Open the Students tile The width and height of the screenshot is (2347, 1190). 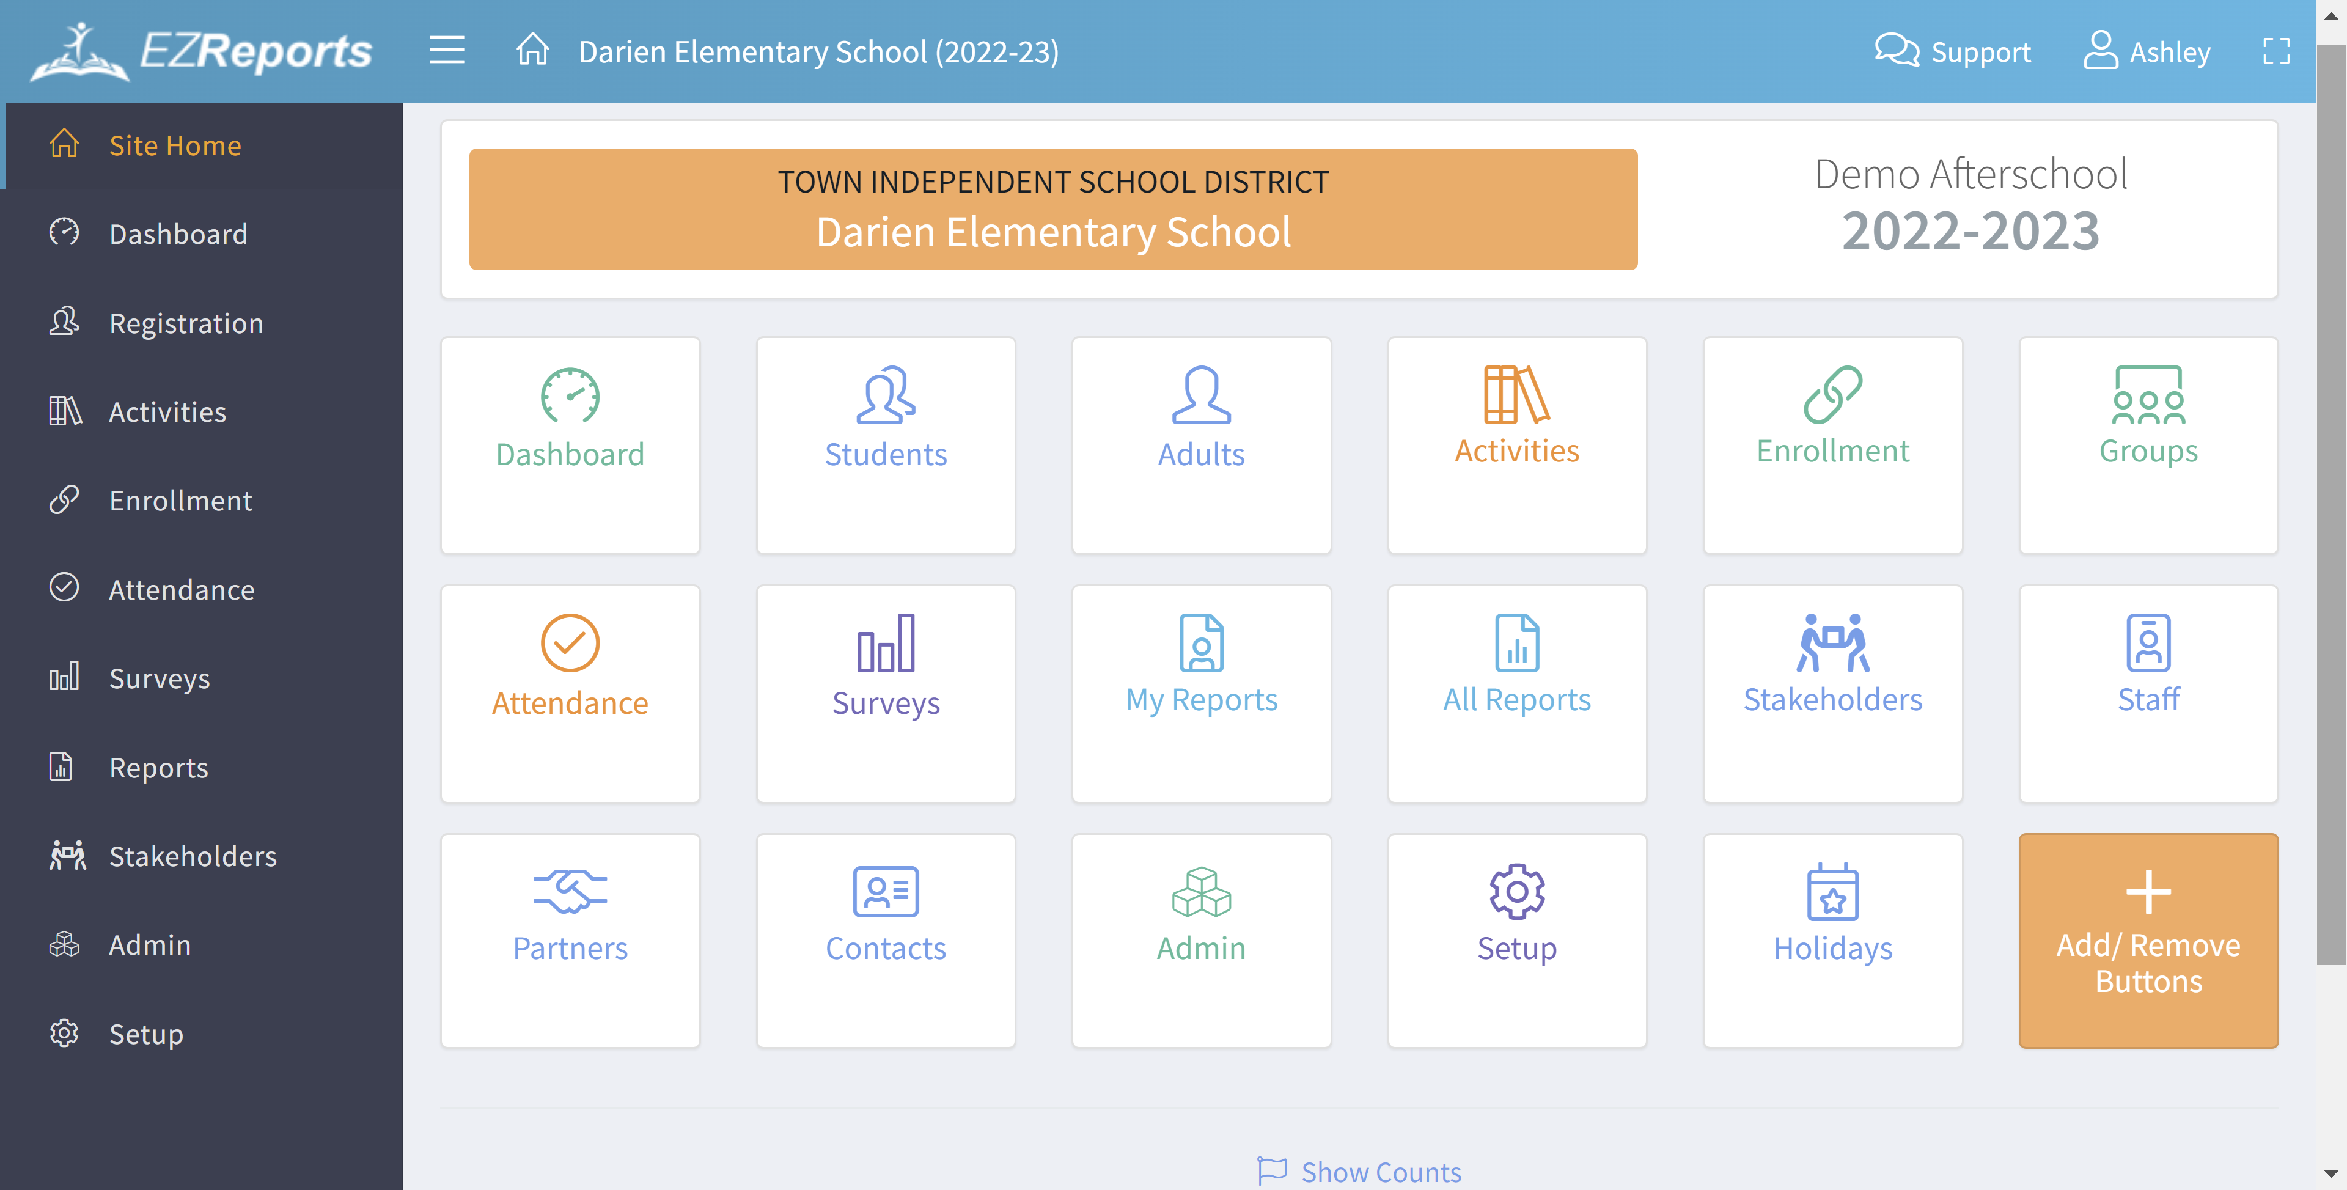(884, 445)
